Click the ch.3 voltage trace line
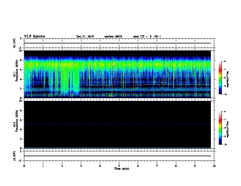This screenshot has height=186, width=241. click(x=117, y=156)
